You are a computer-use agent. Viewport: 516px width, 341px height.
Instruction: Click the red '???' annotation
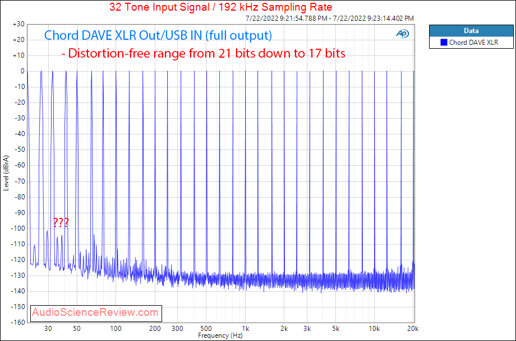61,223
